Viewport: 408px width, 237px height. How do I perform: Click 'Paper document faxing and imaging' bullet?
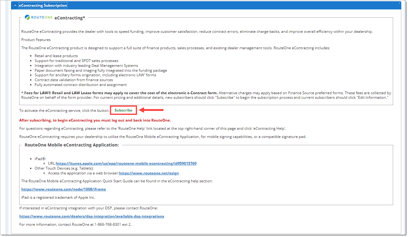click(101, 70)
